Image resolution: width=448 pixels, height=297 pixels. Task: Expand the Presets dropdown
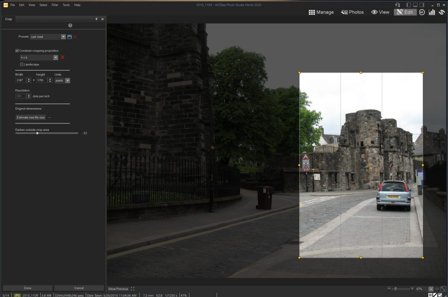click(63, 37)
